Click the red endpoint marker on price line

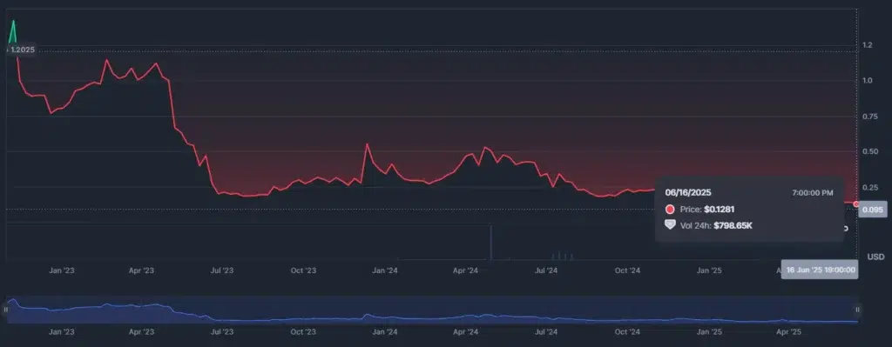(856, 204)
